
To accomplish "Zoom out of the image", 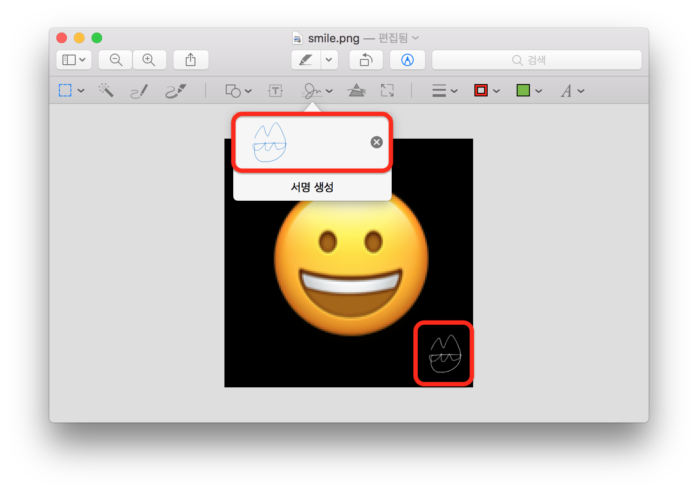I will pos(116,60).
